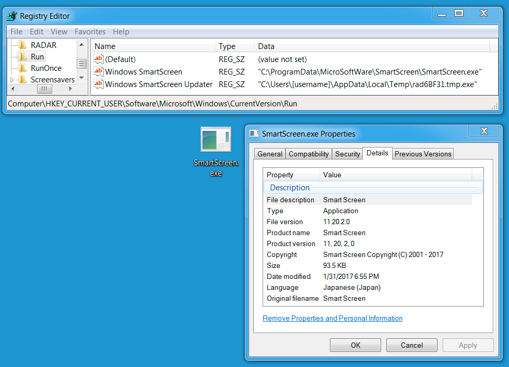Select the Screensavers folder icon

(x=23, y=79)
